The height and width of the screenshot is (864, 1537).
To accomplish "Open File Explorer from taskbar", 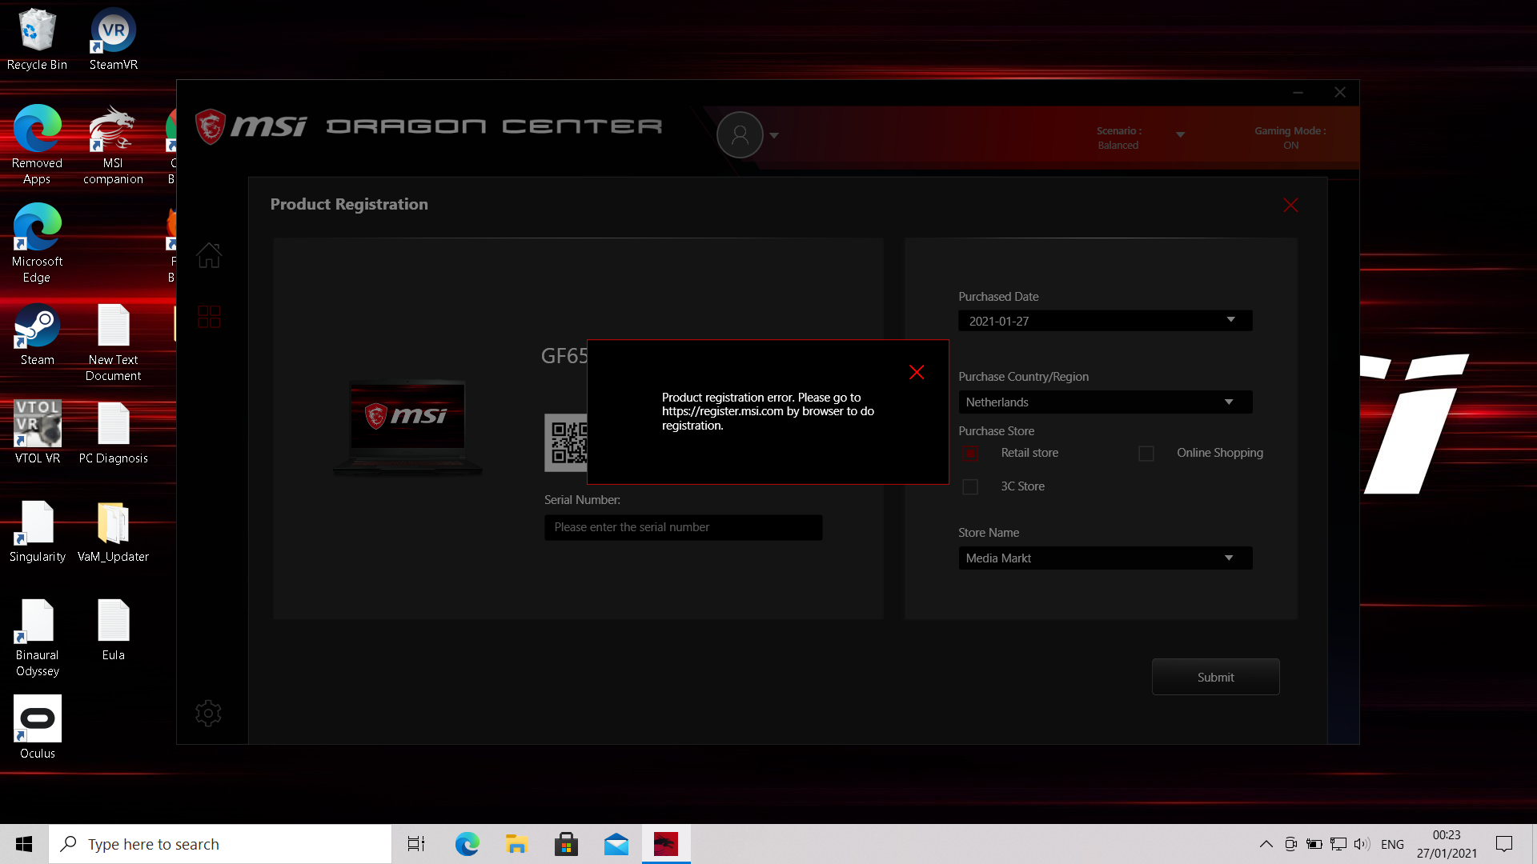I will click(516, 844).
